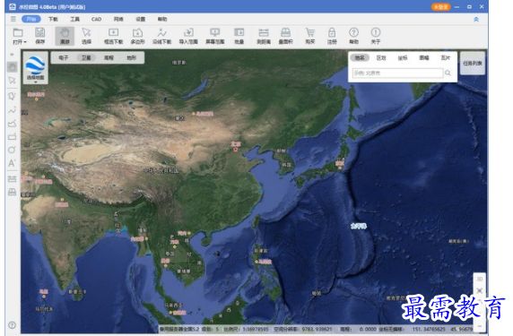Viewport: 513px width, 336px height.
Task: Open the 设置 menu tab
Action: (x=140, y=19)
